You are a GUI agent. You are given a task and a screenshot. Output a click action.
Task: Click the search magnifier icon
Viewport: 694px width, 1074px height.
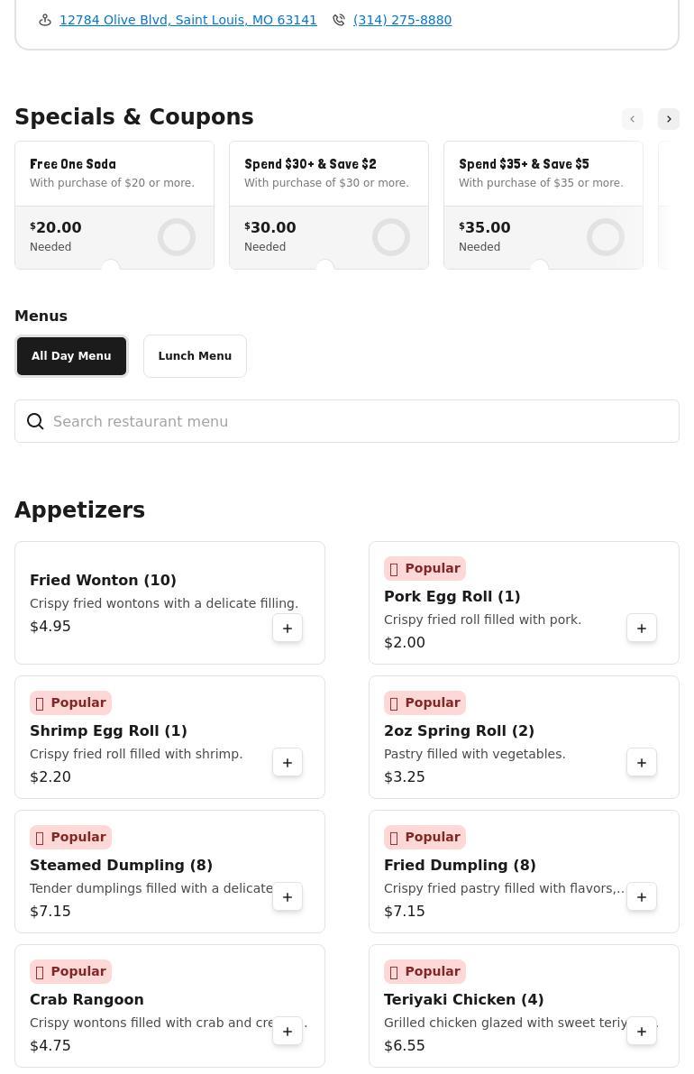point(35,421)
